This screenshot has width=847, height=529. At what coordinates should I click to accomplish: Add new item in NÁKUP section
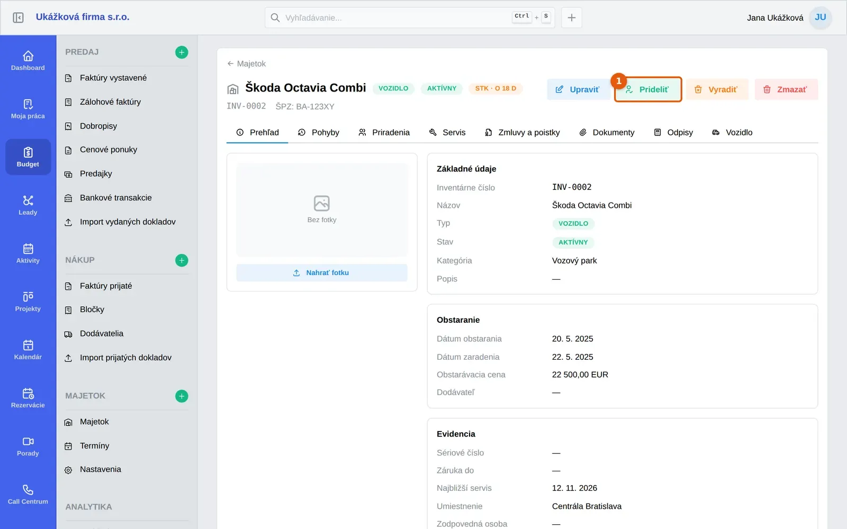coord(182,260)
